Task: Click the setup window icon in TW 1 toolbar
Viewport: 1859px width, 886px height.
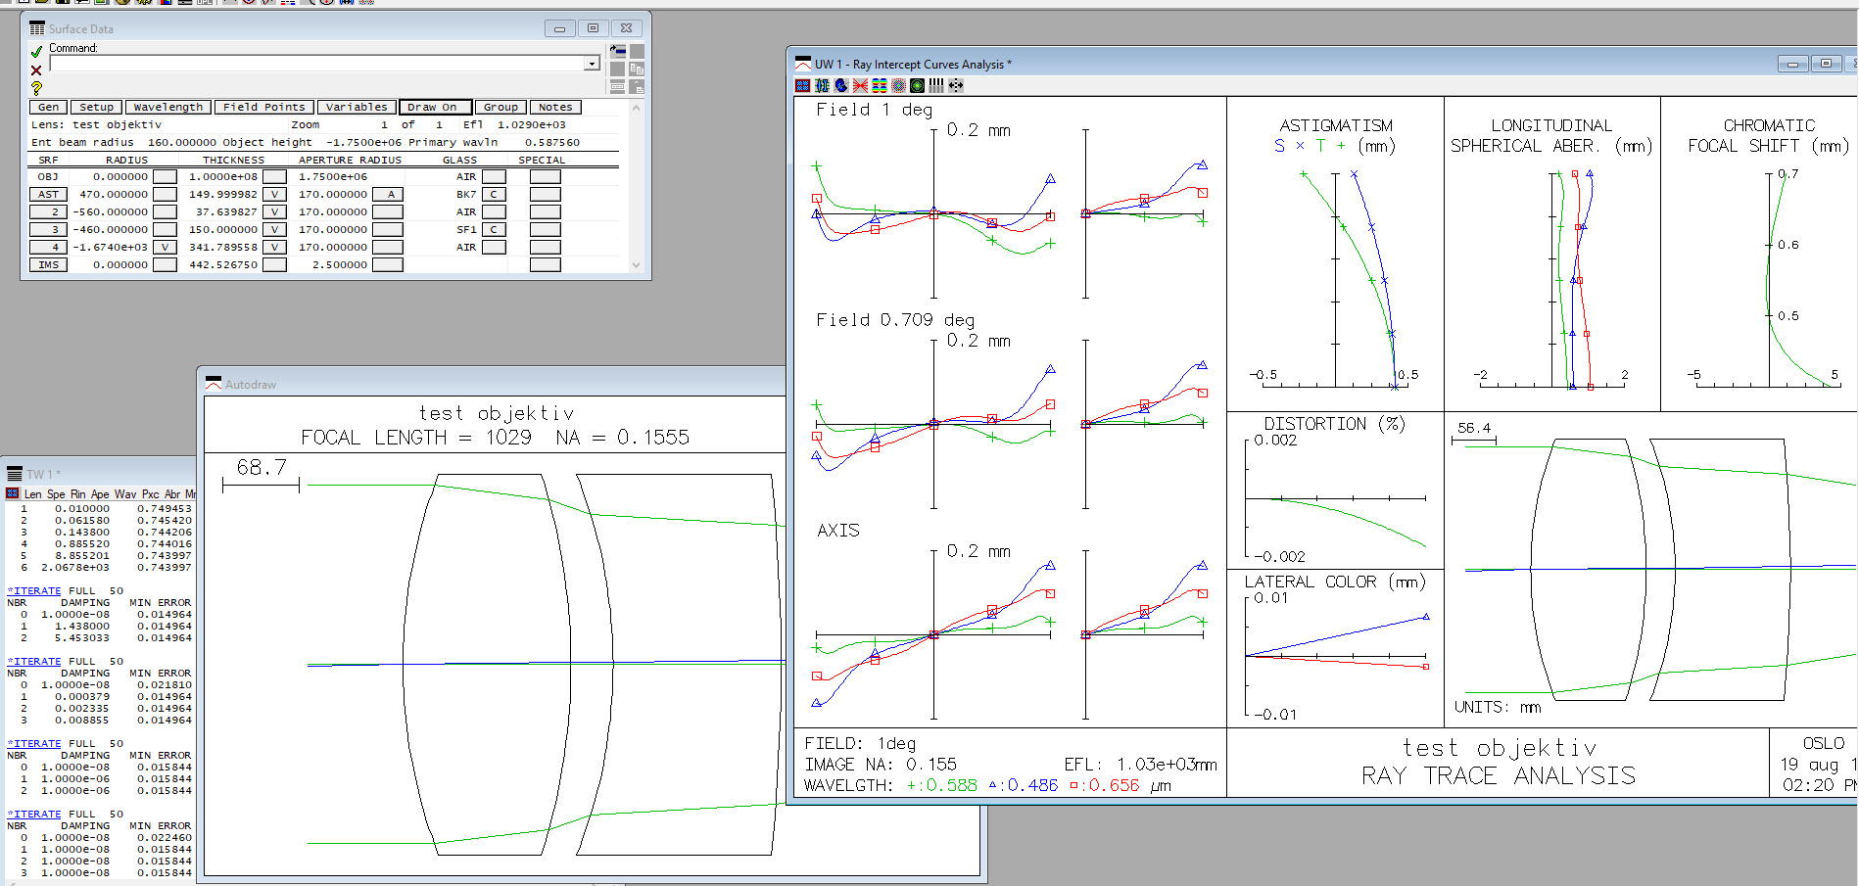Action: (x=13, y=493)
